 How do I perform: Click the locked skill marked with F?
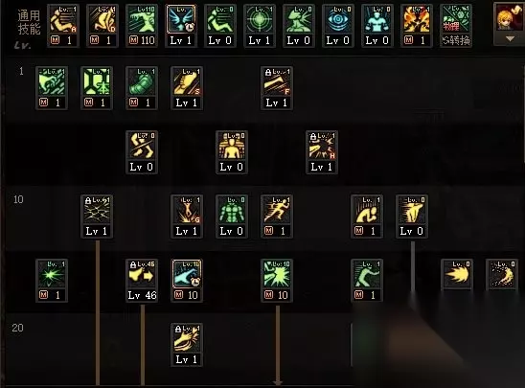coord(277,88)
